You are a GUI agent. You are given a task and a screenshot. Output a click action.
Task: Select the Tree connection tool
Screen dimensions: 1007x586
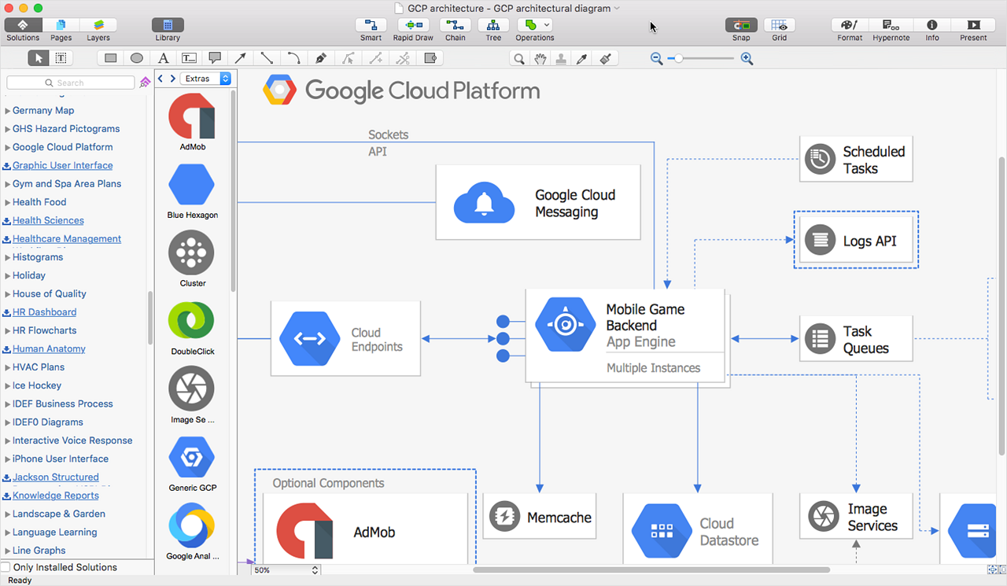pos(493,25)
